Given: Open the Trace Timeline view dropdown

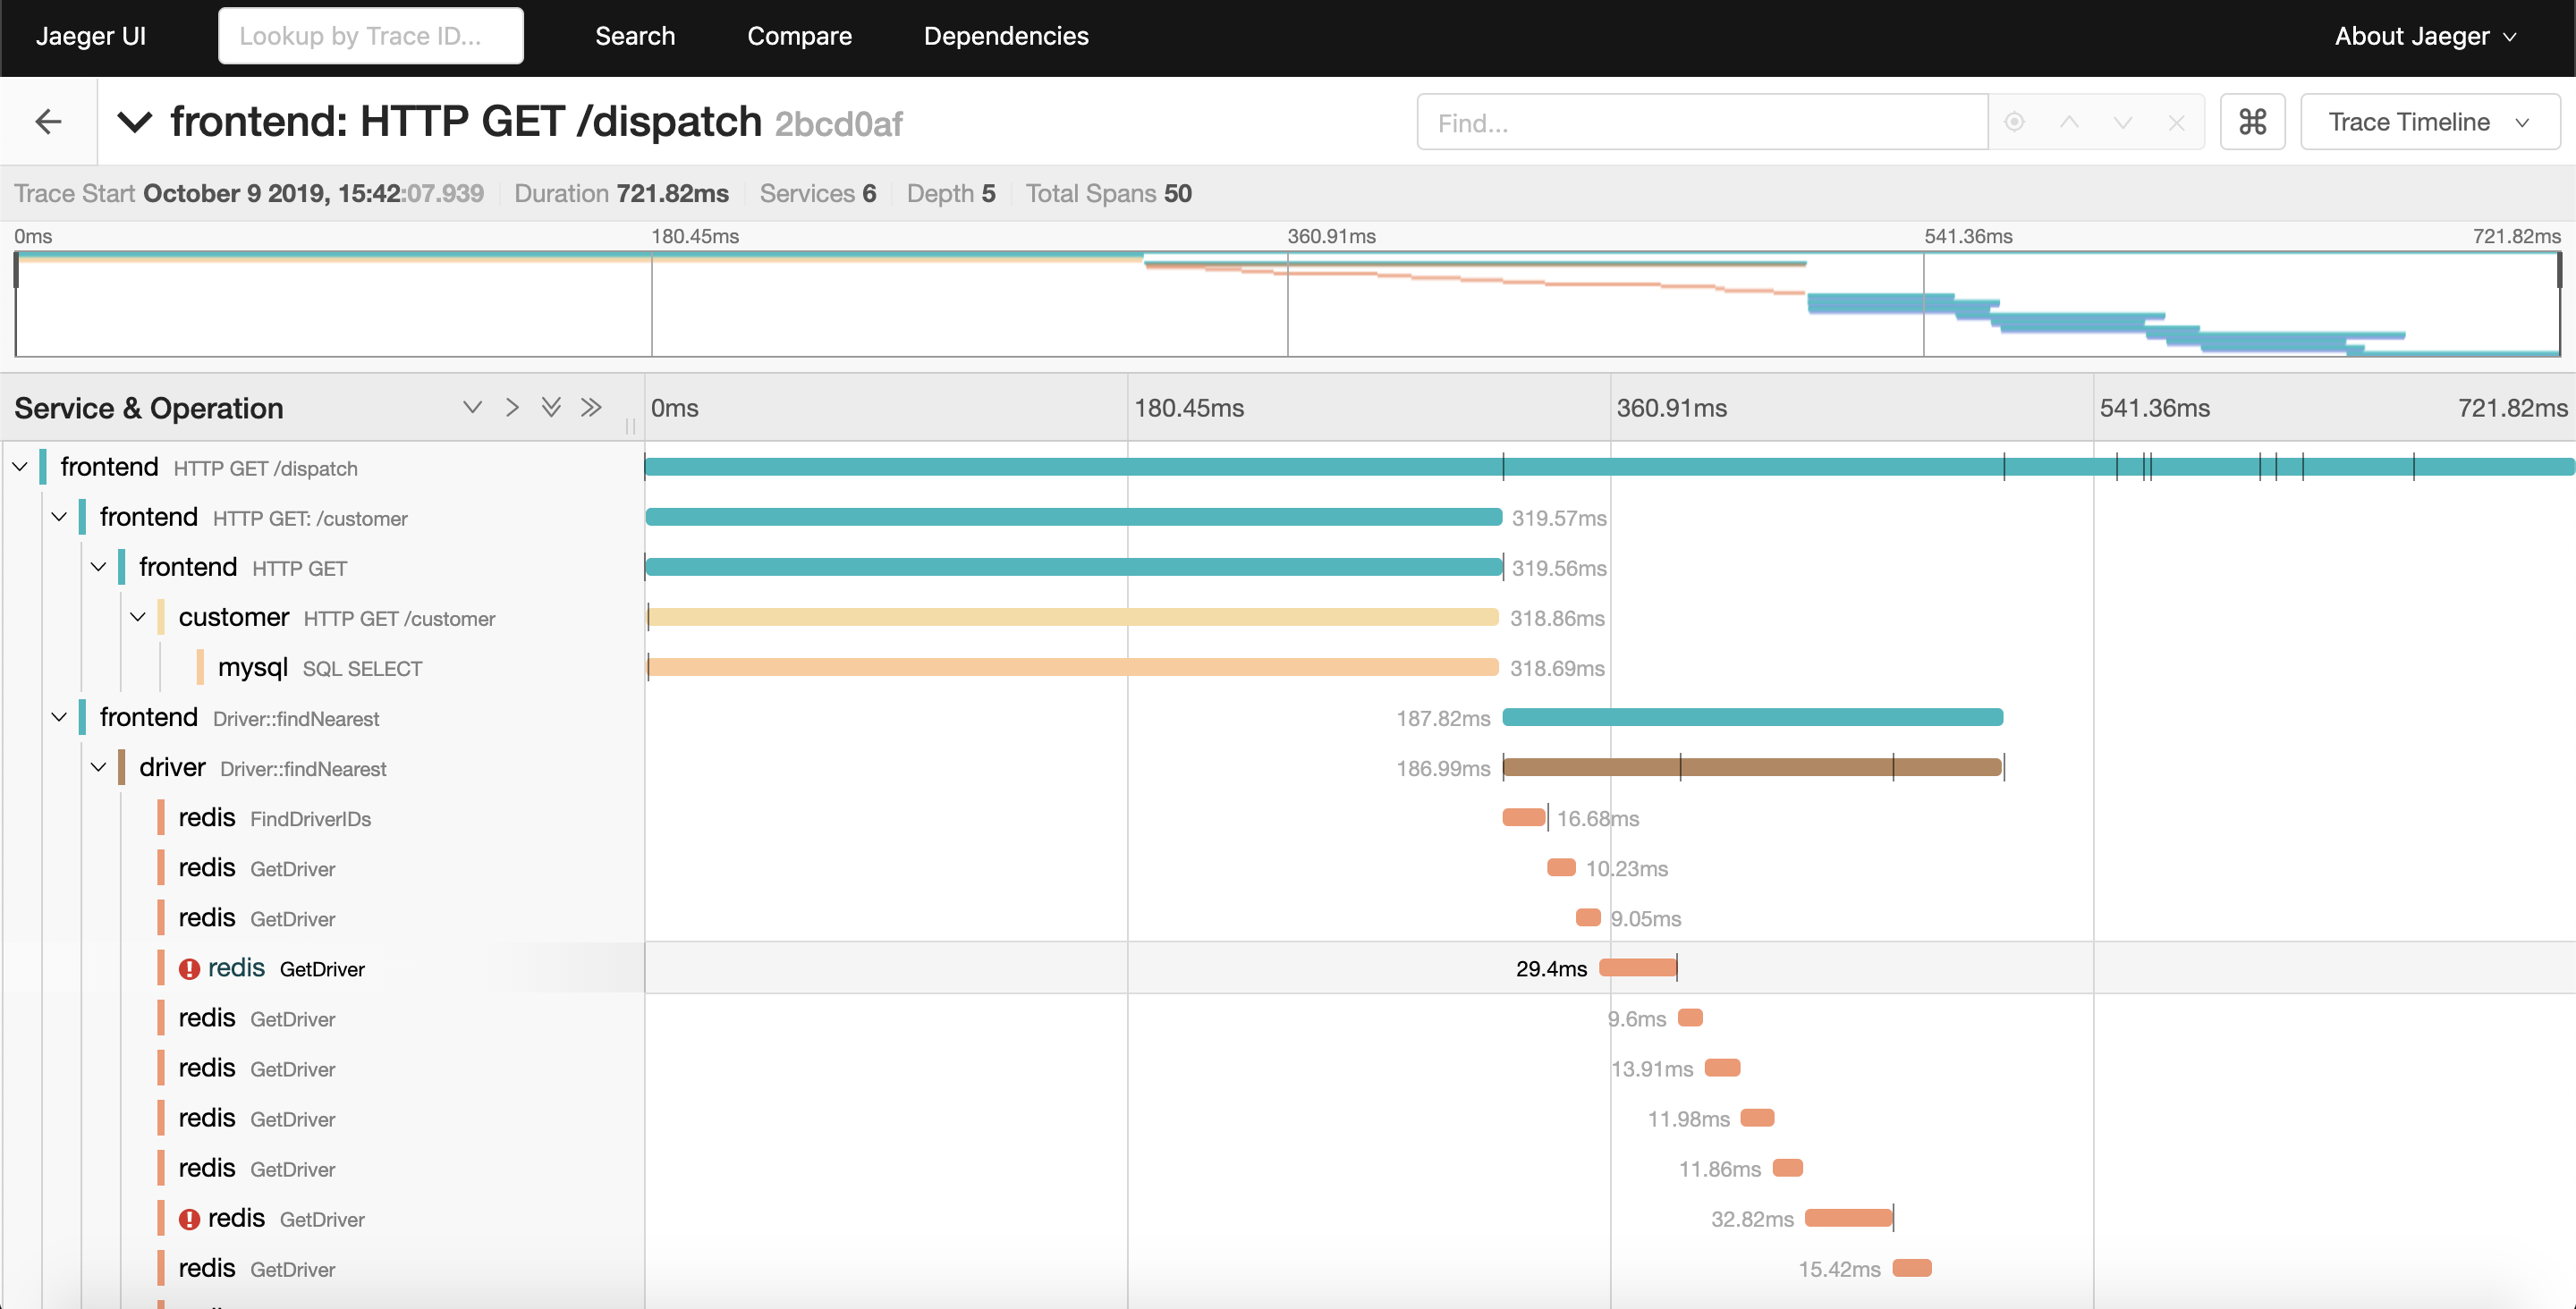Looking at the screenshot, I should coord(2429,122).
